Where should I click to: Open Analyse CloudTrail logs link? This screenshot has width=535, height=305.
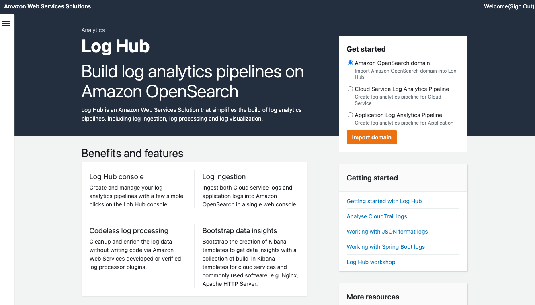pyautogui.click(x=377, y=216)
